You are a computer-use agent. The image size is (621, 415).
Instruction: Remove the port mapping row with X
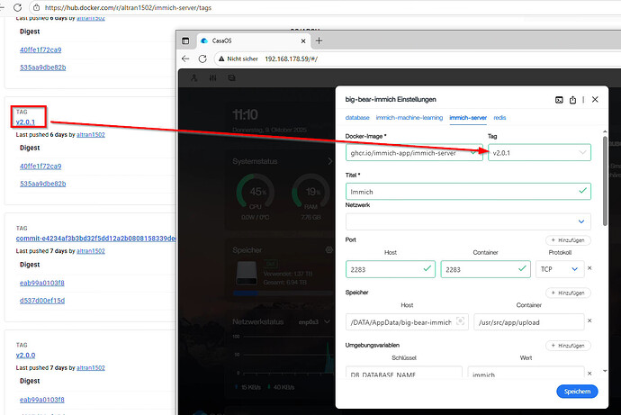point(589,268)
